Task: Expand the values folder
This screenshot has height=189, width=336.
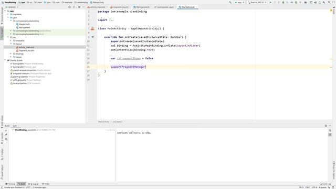Action: 11,57
